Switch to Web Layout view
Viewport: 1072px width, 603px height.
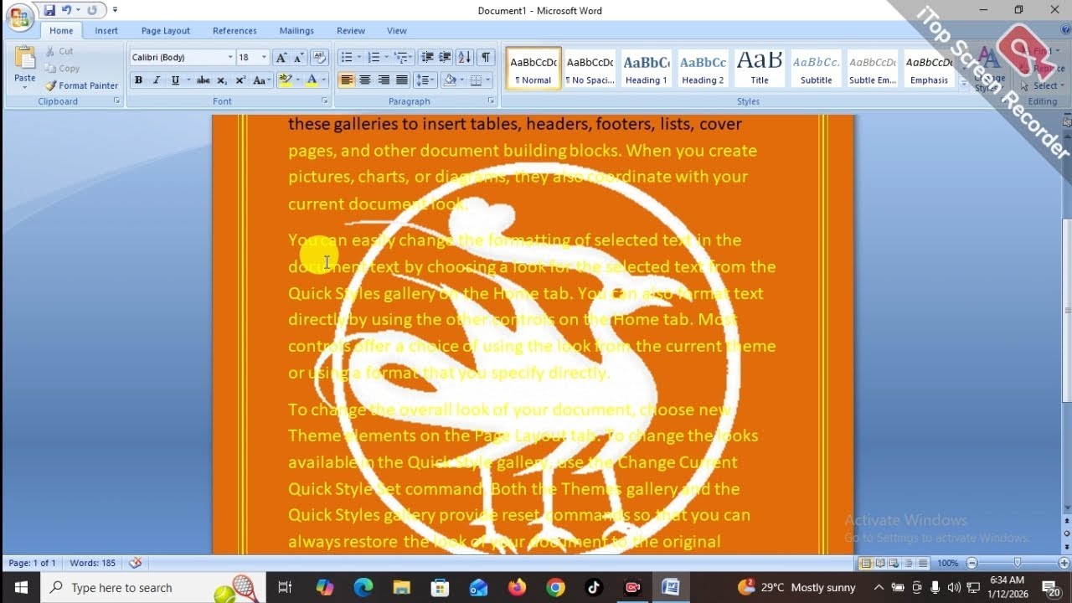pyautogui.click(x=894, y=563)
